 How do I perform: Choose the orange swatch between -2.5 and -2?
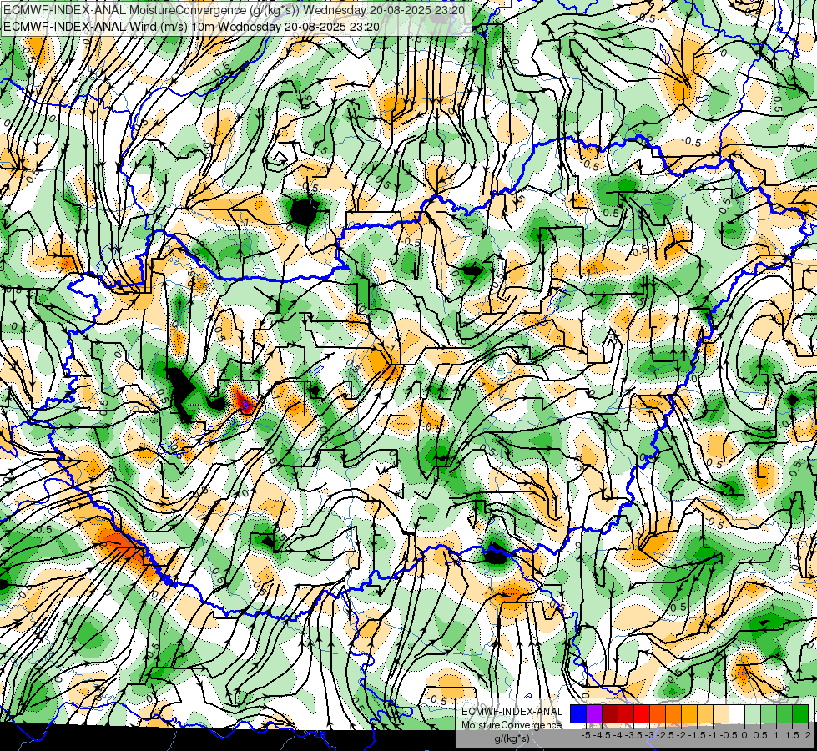click(x=673, y=713)
